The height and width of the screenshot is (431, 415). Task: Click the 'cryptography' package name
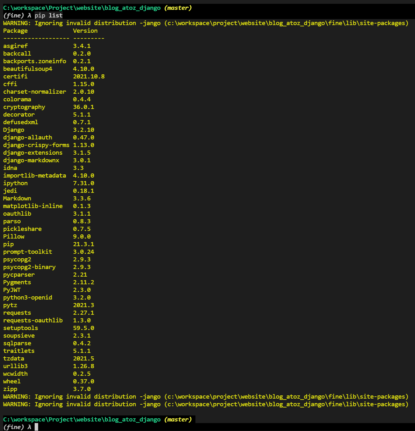point(24,107)
